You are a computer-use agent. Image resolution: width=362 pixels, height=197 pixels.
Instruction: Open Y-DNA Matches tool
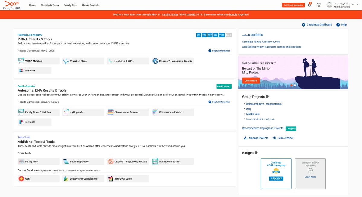39,61
